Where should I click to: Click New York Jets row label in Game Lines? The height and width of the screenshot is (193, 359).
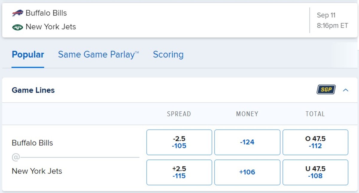(x=37, y=171)
